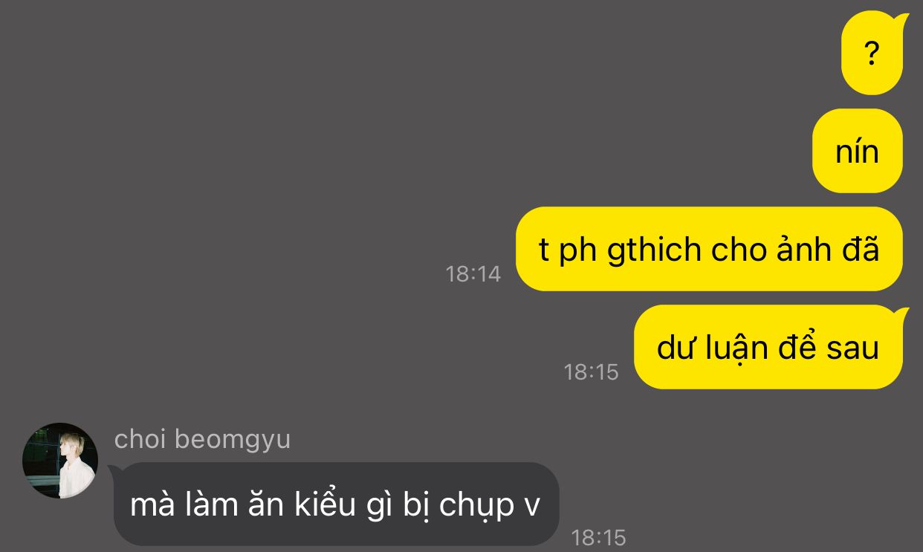Click the pointed tail of "dư luận để sau" bubble
Image resolution: width=923 pixels, height=552 pixels.
point(902,313)
